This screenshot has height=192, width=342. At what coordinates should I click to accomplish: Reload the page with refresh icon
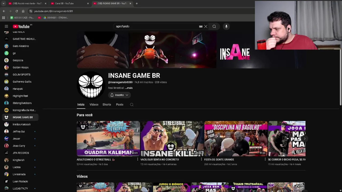tap(17, 11)
